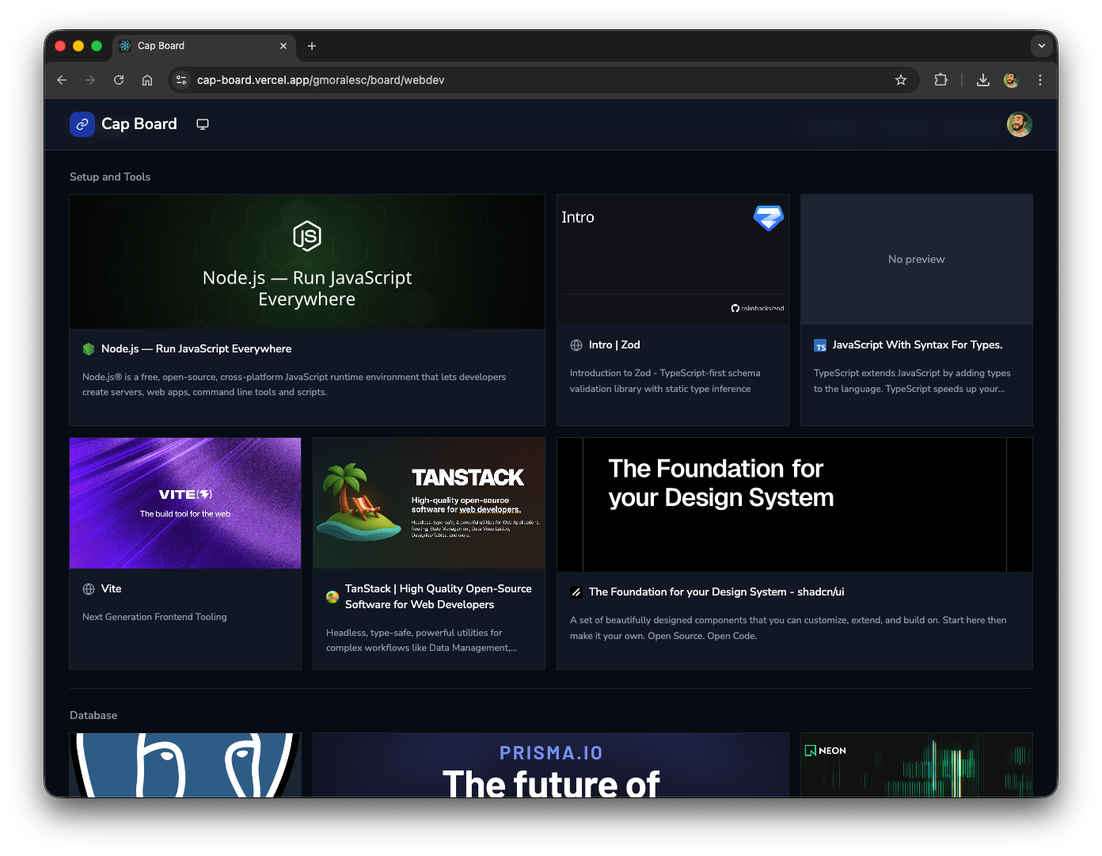Image resolution: width=1102 pixels, height=856 pixels.
Task: Click the Cap Board link logo icon
Action: pos(82,124)
